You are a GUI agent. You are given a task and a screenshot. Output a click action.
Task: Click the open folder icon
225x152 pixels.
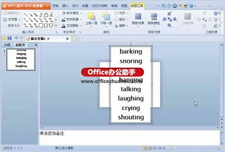(4, 38)
